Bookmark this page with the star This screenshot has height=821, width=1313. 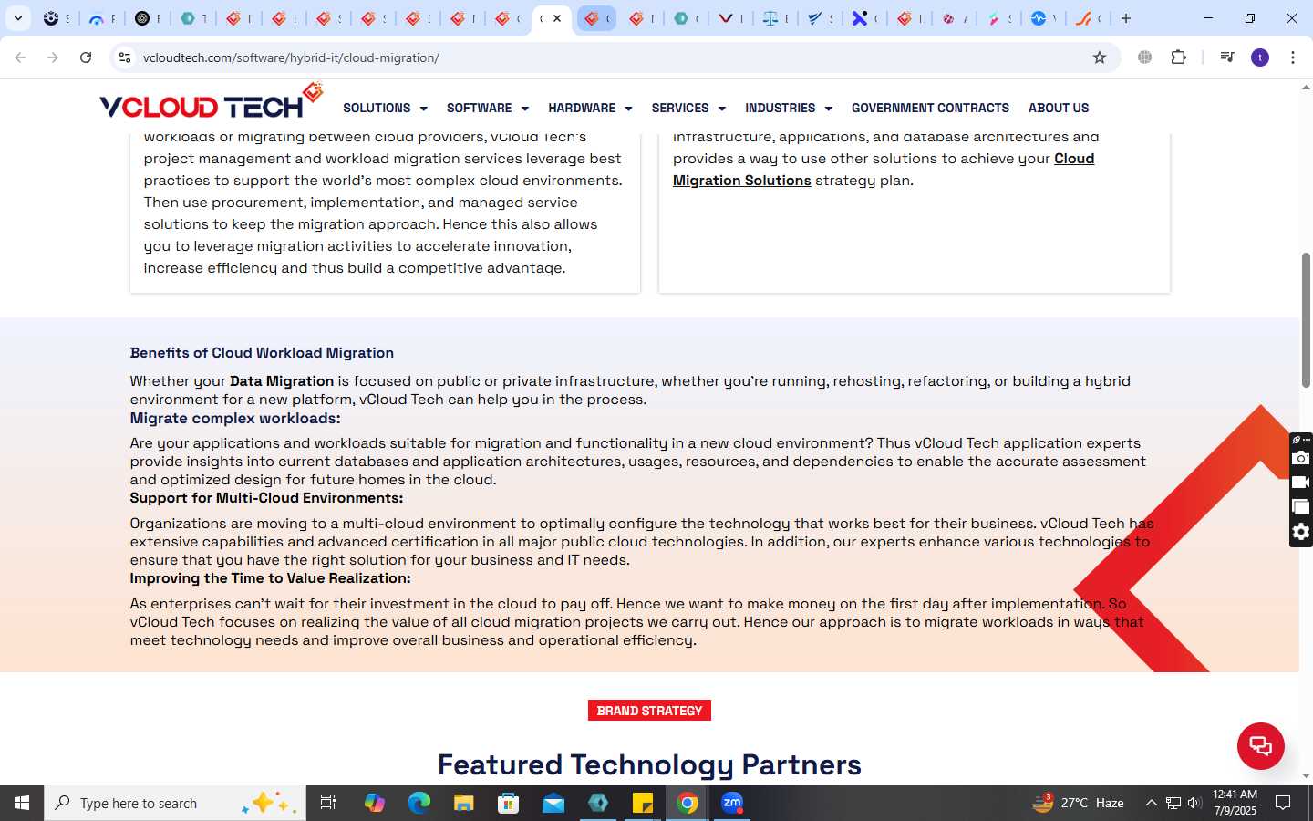coord(1100,57)
